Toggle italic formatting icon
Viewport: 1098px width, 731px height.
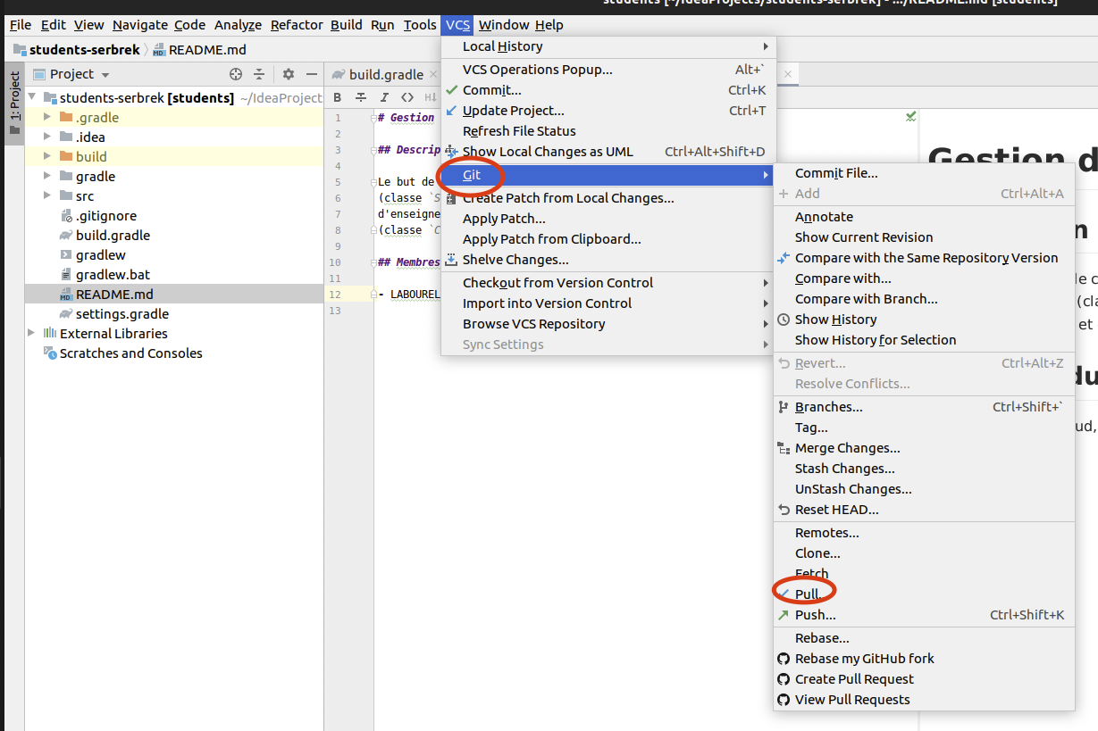[384, 97]
